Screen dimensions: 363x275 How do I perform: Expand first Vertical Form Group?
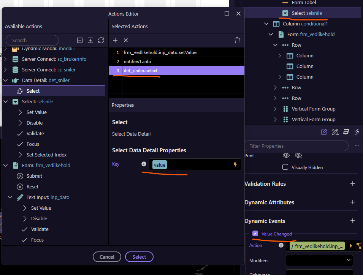275,109
